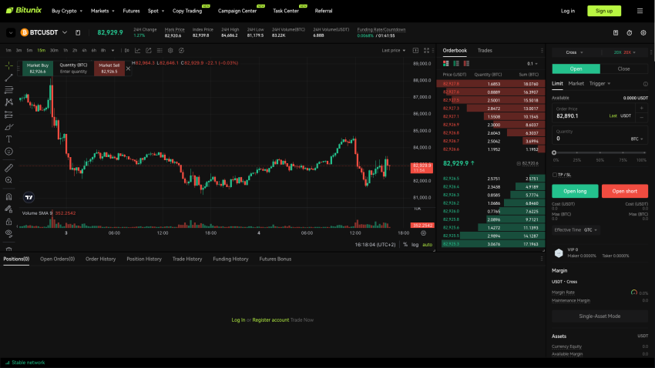Change quantity unit BTC dropdown
Viewport: 655px width, 368px height.
coord(637,139)
